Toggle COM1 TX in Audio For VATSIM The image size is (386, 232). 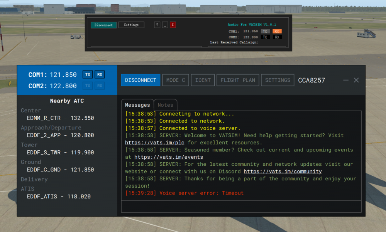click(x=265, y=31)
